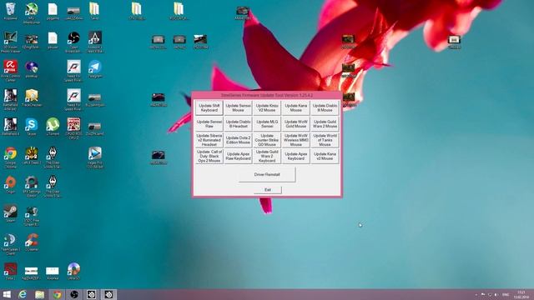
Task: Click the Update Kana Mouse button
Action: coord(296,107)
